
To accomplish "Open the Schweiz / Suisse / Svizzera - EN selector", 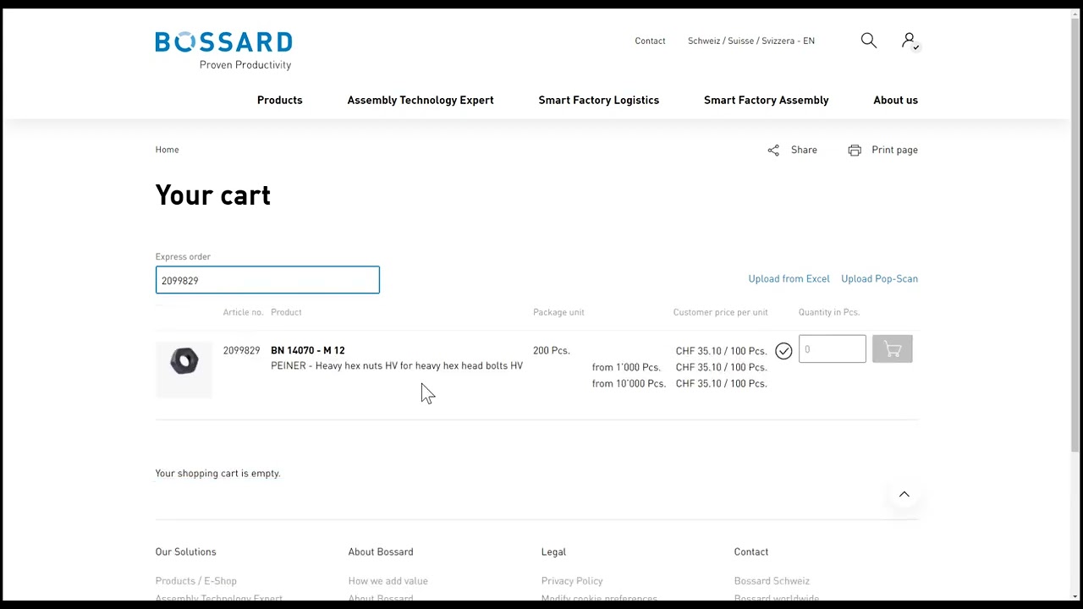I will [x=751, y=41].
